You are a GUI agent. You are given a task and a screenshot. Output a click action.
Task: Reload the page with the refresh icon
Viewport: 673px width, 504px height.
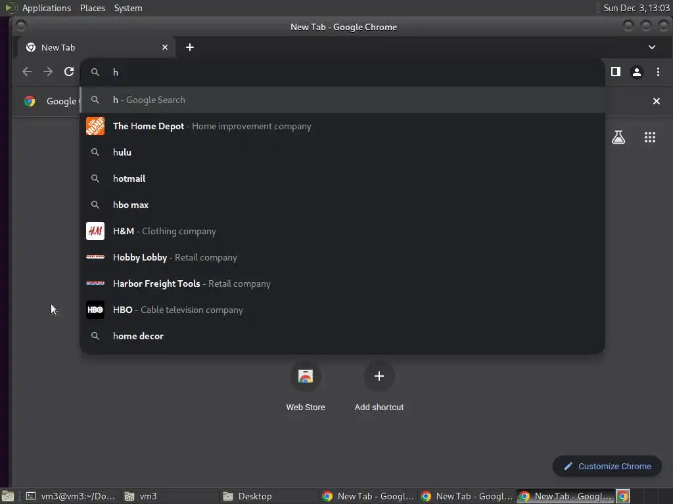coord(68,72)
